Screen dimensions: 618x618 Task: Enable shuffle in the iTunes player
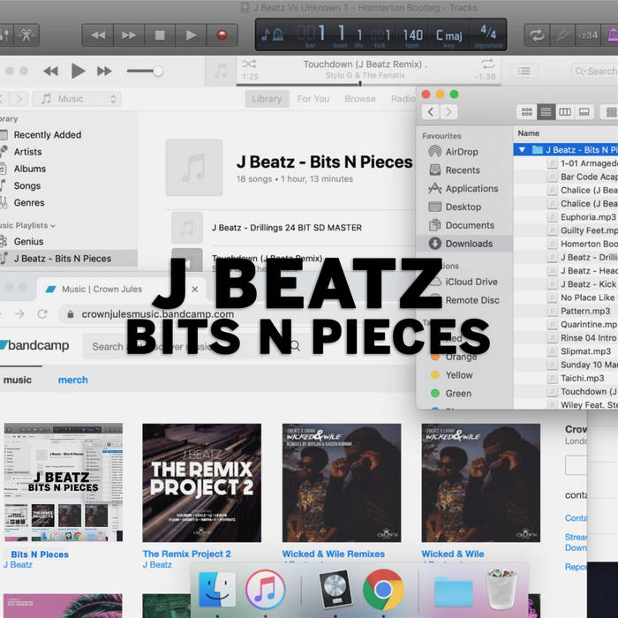point(250,64)
